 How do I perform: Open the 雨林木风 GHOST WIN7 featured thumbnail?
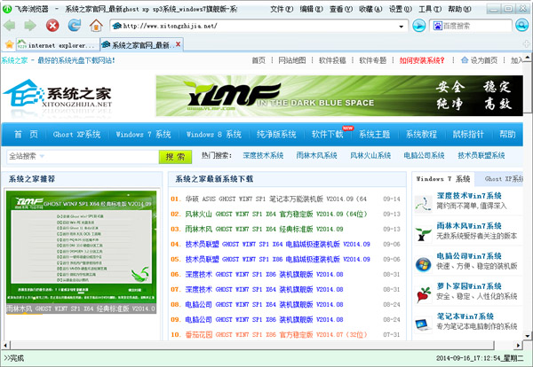82,252
